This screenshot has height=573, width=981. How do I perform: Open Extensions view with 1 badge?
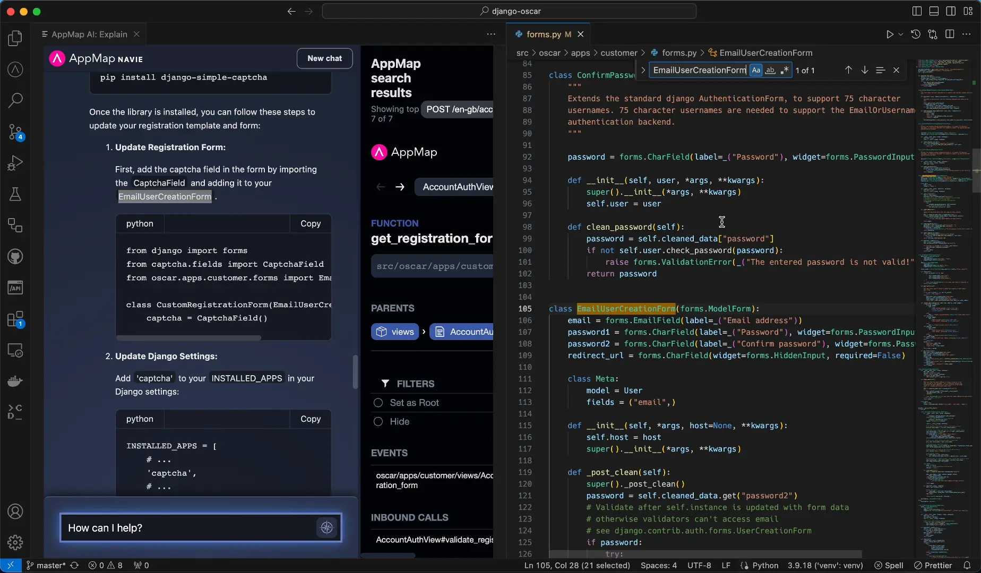15,319
